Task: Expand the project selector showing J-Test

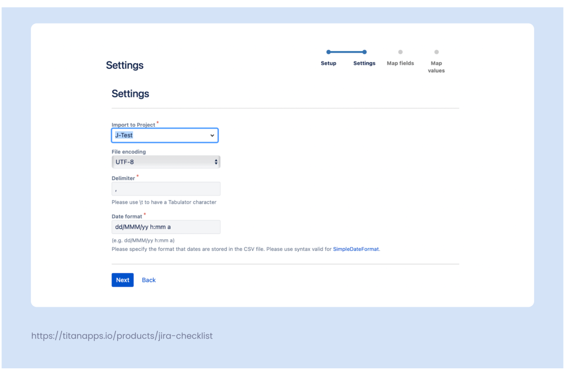Action: [164, 135]
